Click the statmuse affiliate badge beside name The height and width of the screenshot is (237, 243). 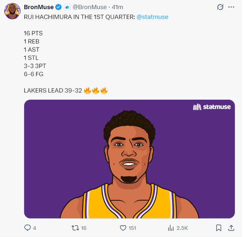click(x=67, y=7)
